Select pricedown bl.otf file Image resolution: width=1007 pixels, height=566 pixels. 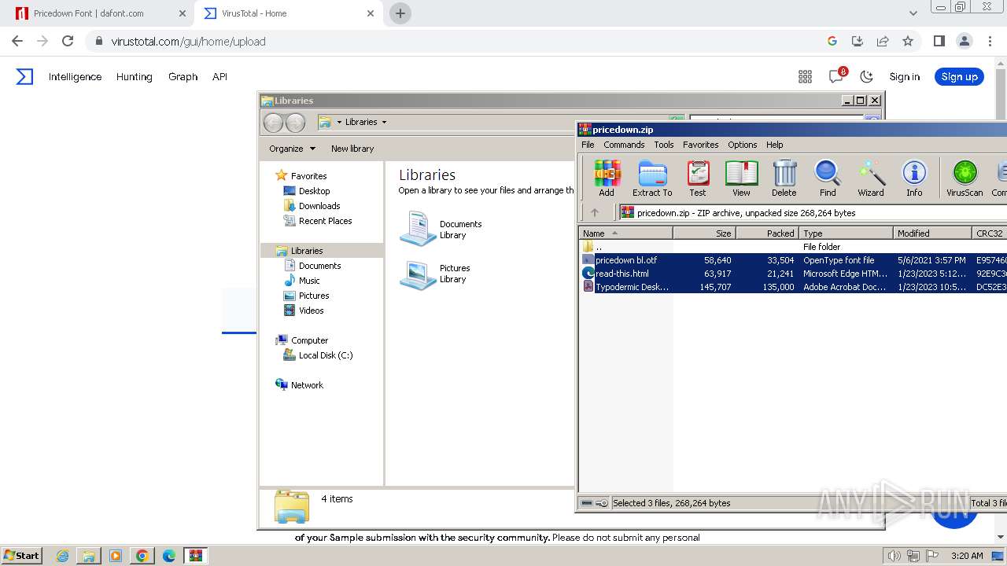pos(626,260)
